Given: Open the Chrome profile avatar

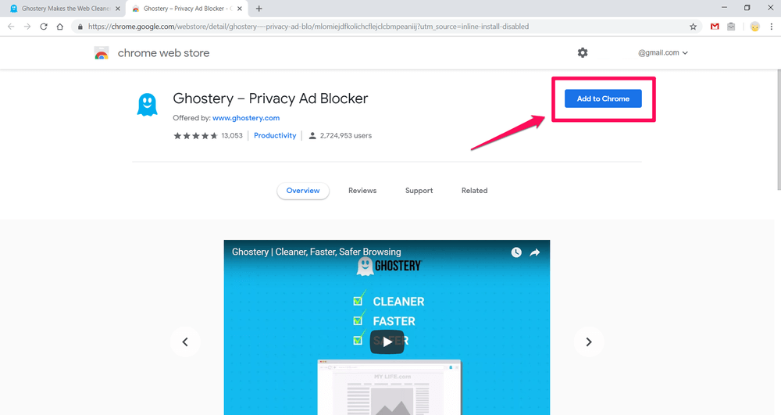Looking at the screenshot, I should tap(755, 27).
